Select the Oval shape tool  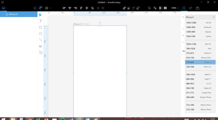click(41, 34)
